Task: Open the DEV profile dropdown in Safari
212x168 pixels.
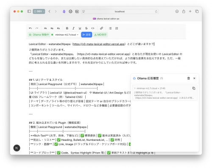Action: coord(39,11)
